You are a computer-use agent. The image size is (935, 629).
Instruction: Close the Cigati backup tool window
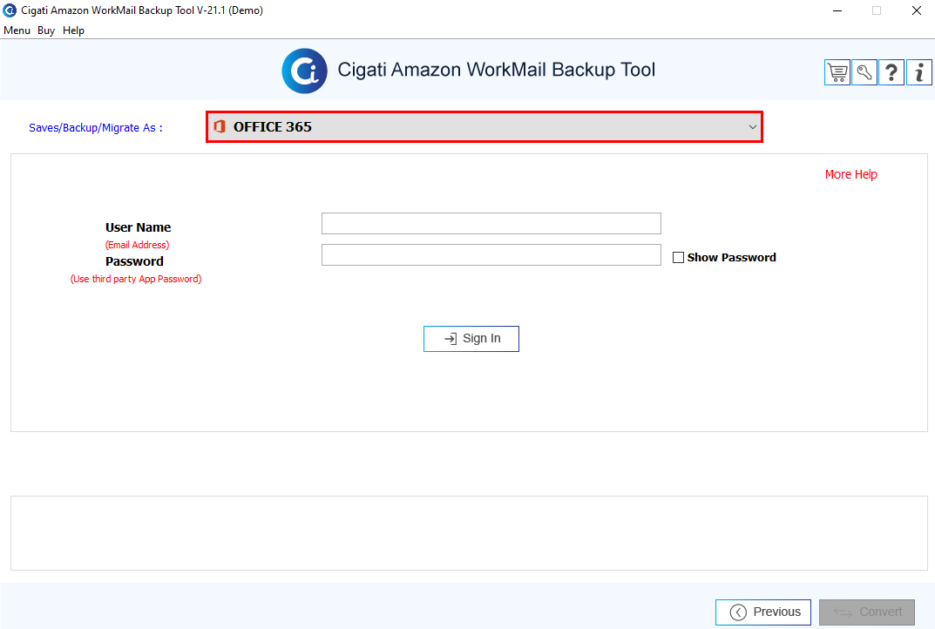[917, 10]
